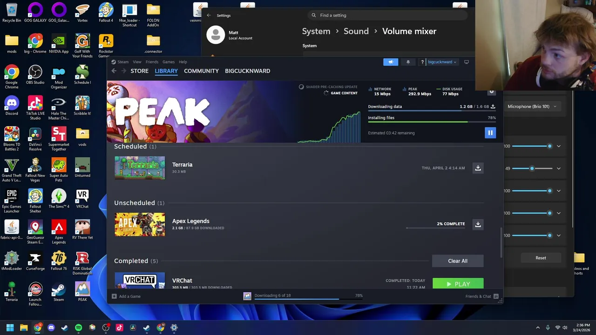Select the Vortex desktop icon

pos(82,13)
